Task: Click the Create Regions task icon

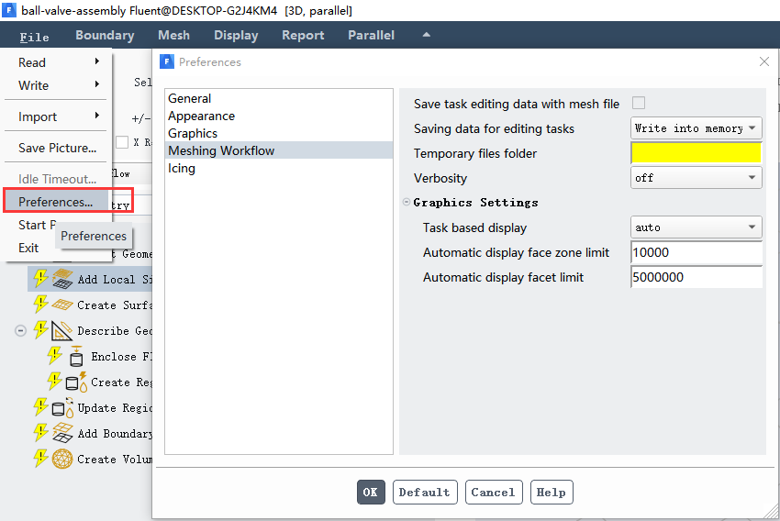Action: [76, 382]
